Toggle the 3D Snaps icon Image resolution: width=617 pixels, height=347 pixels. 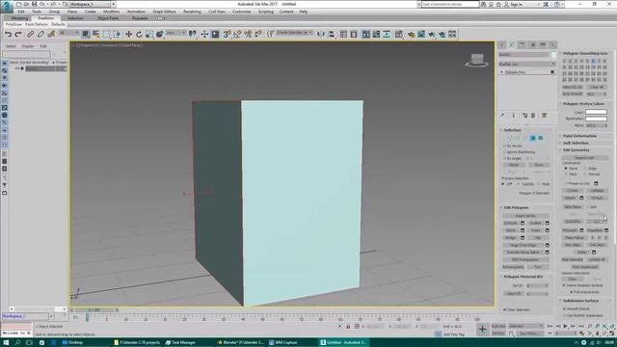[x=228, y=35]
